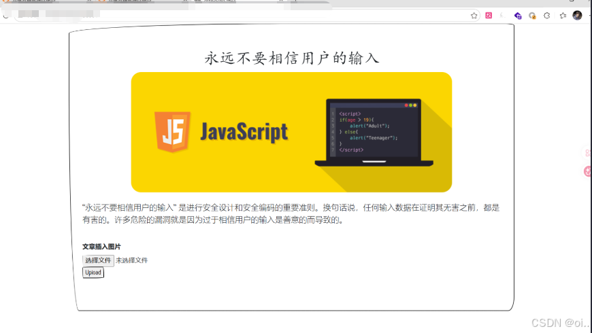Image resolution: width=592 pixels, height=333 pixels.
Task: Click the page reload icon near address bar
Action: coord(5,16)
